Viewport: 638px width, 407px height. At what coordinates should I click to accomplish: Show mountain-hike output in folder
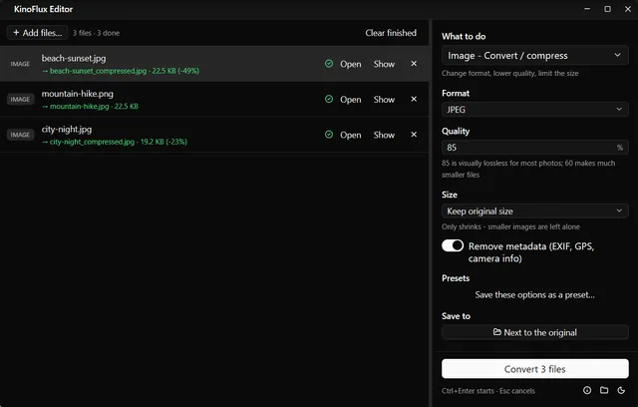[x=384, y=100]
